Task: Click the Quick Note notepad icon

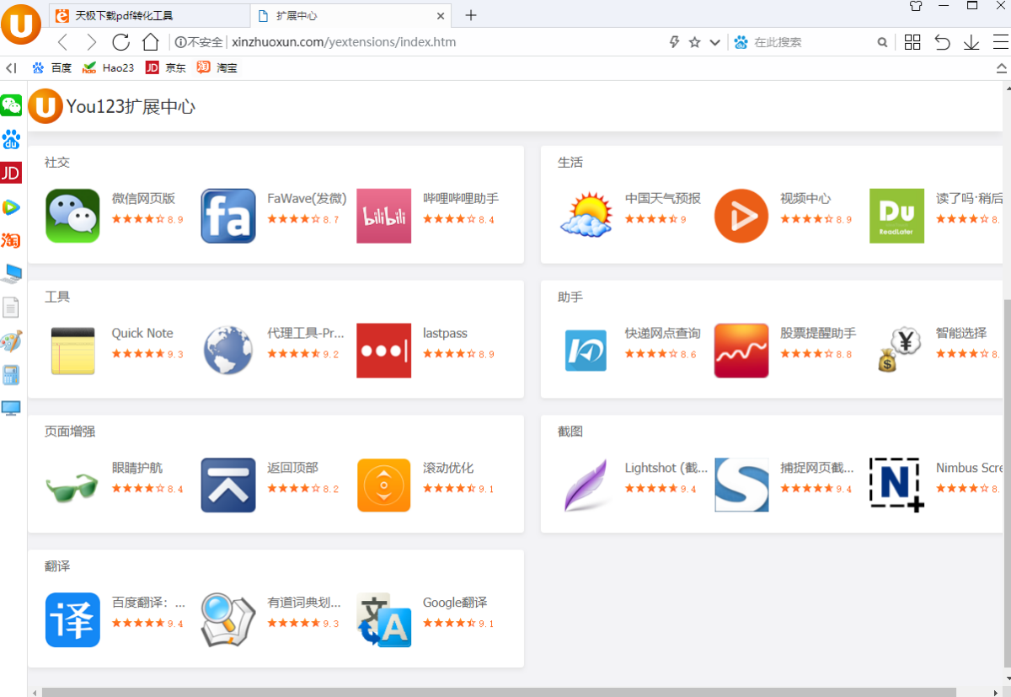Action: pos(72,351)
